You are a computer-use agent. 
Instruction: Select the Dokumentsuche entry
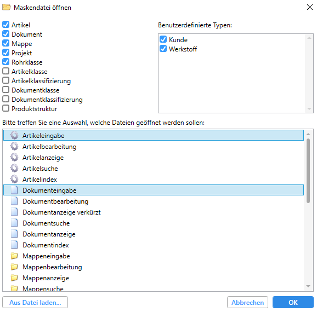point(154,223)
